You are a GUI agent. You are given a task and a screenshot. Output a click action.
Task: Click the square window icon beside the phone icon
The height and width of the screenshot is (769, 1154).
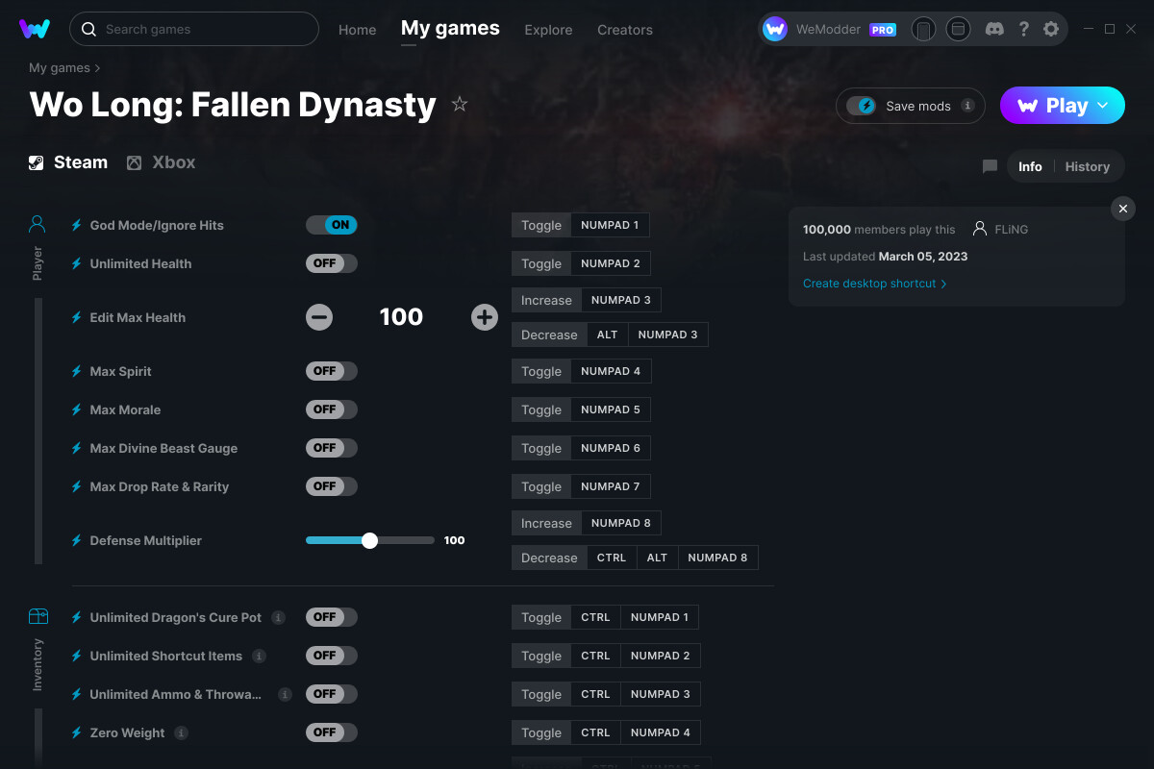[958, 29]
